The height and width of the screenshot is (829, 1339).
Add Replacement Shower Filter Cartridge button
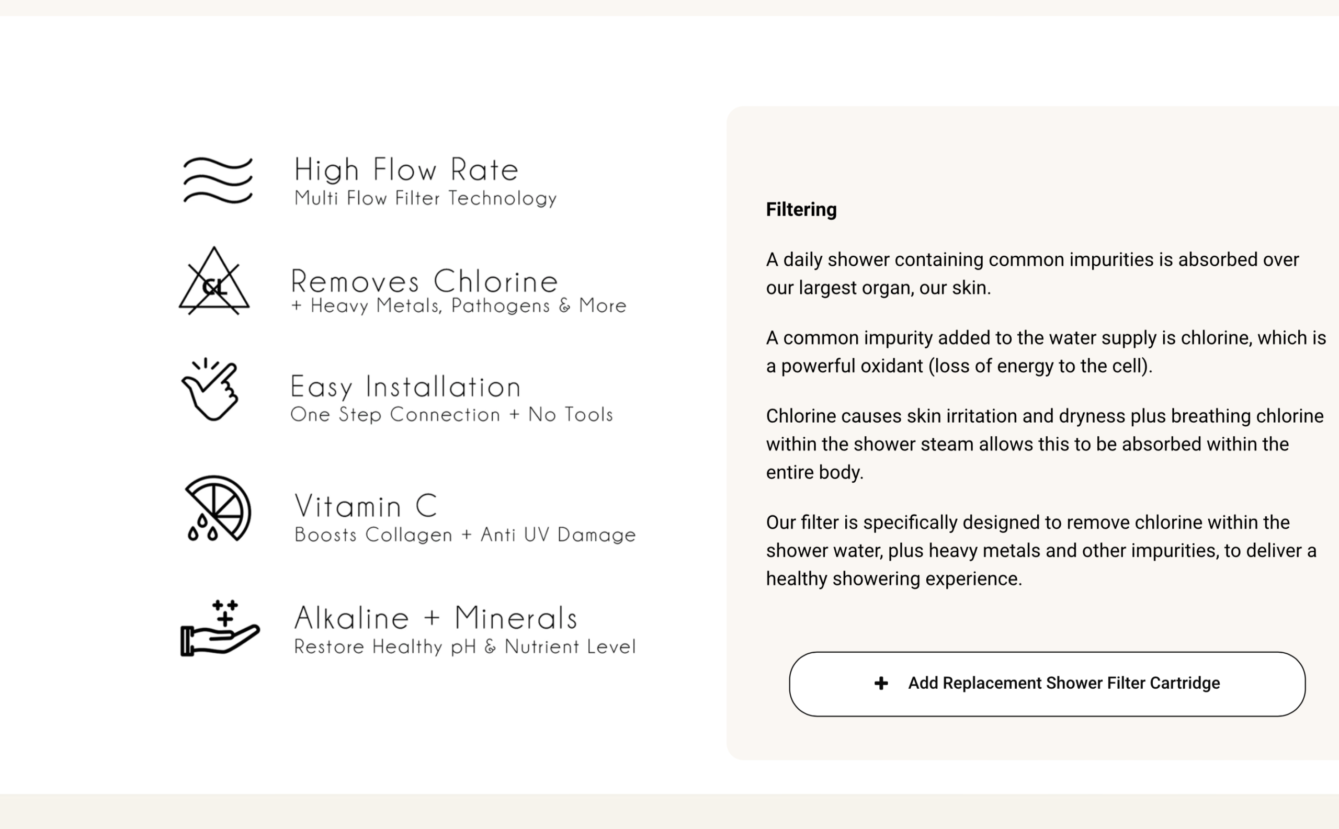point(1047,684)
